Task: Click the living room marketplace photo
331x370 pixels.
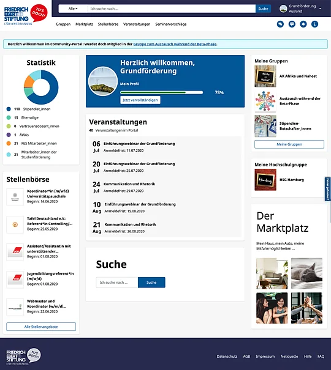Action: [x=272, y=273]
